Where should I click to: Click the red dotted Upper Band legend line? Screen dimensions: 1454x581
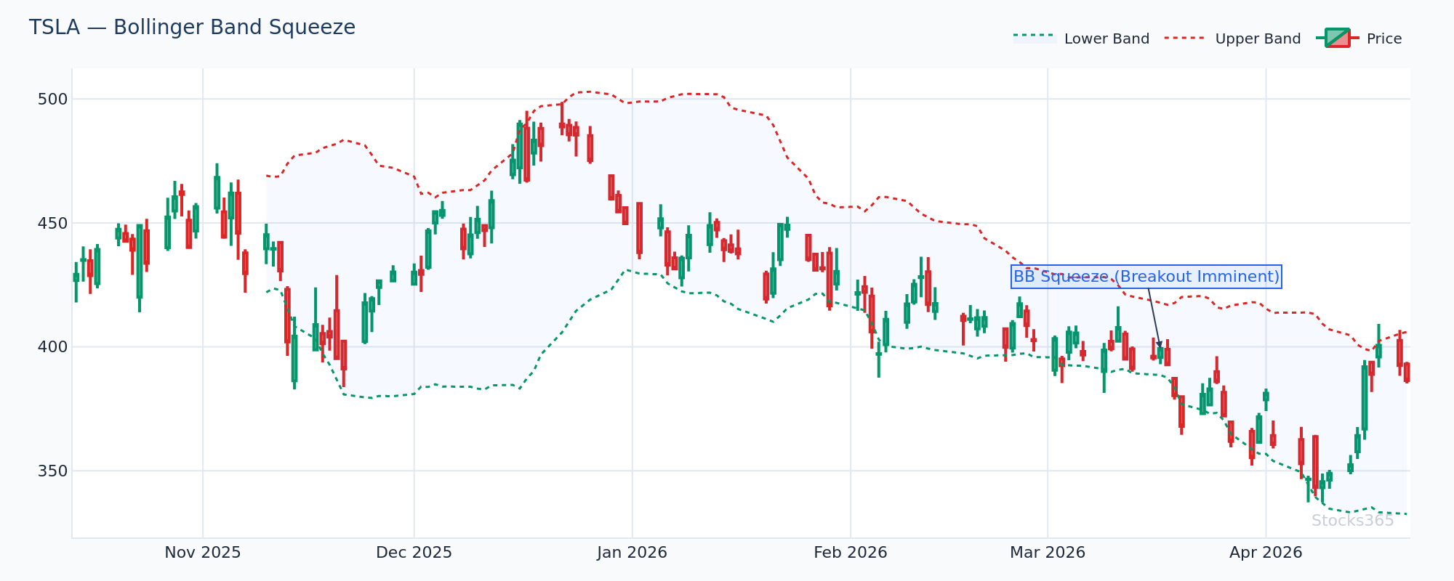1186,36
